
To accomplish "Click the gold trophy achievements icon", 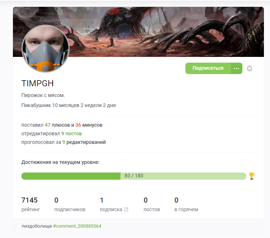I will (252, 176).
